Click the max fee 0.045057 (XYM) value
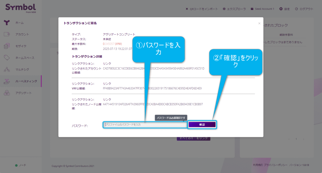This screenshot has width=322, height=173. [112, 44]
